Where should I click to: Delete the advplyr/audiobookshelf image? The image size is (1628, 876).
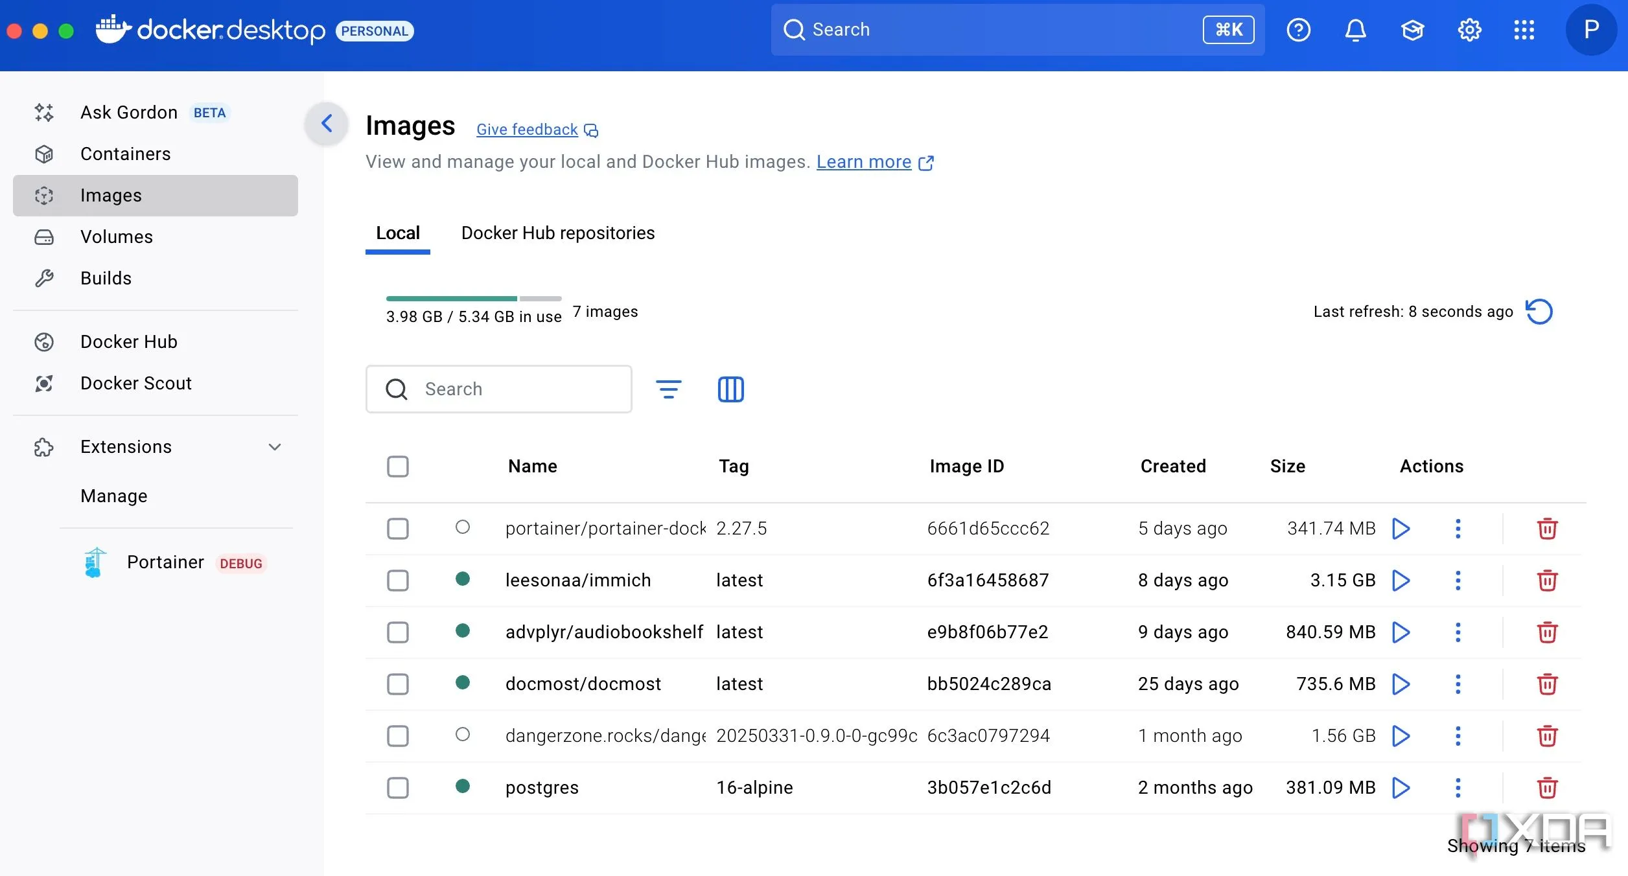click(1547, 632)
